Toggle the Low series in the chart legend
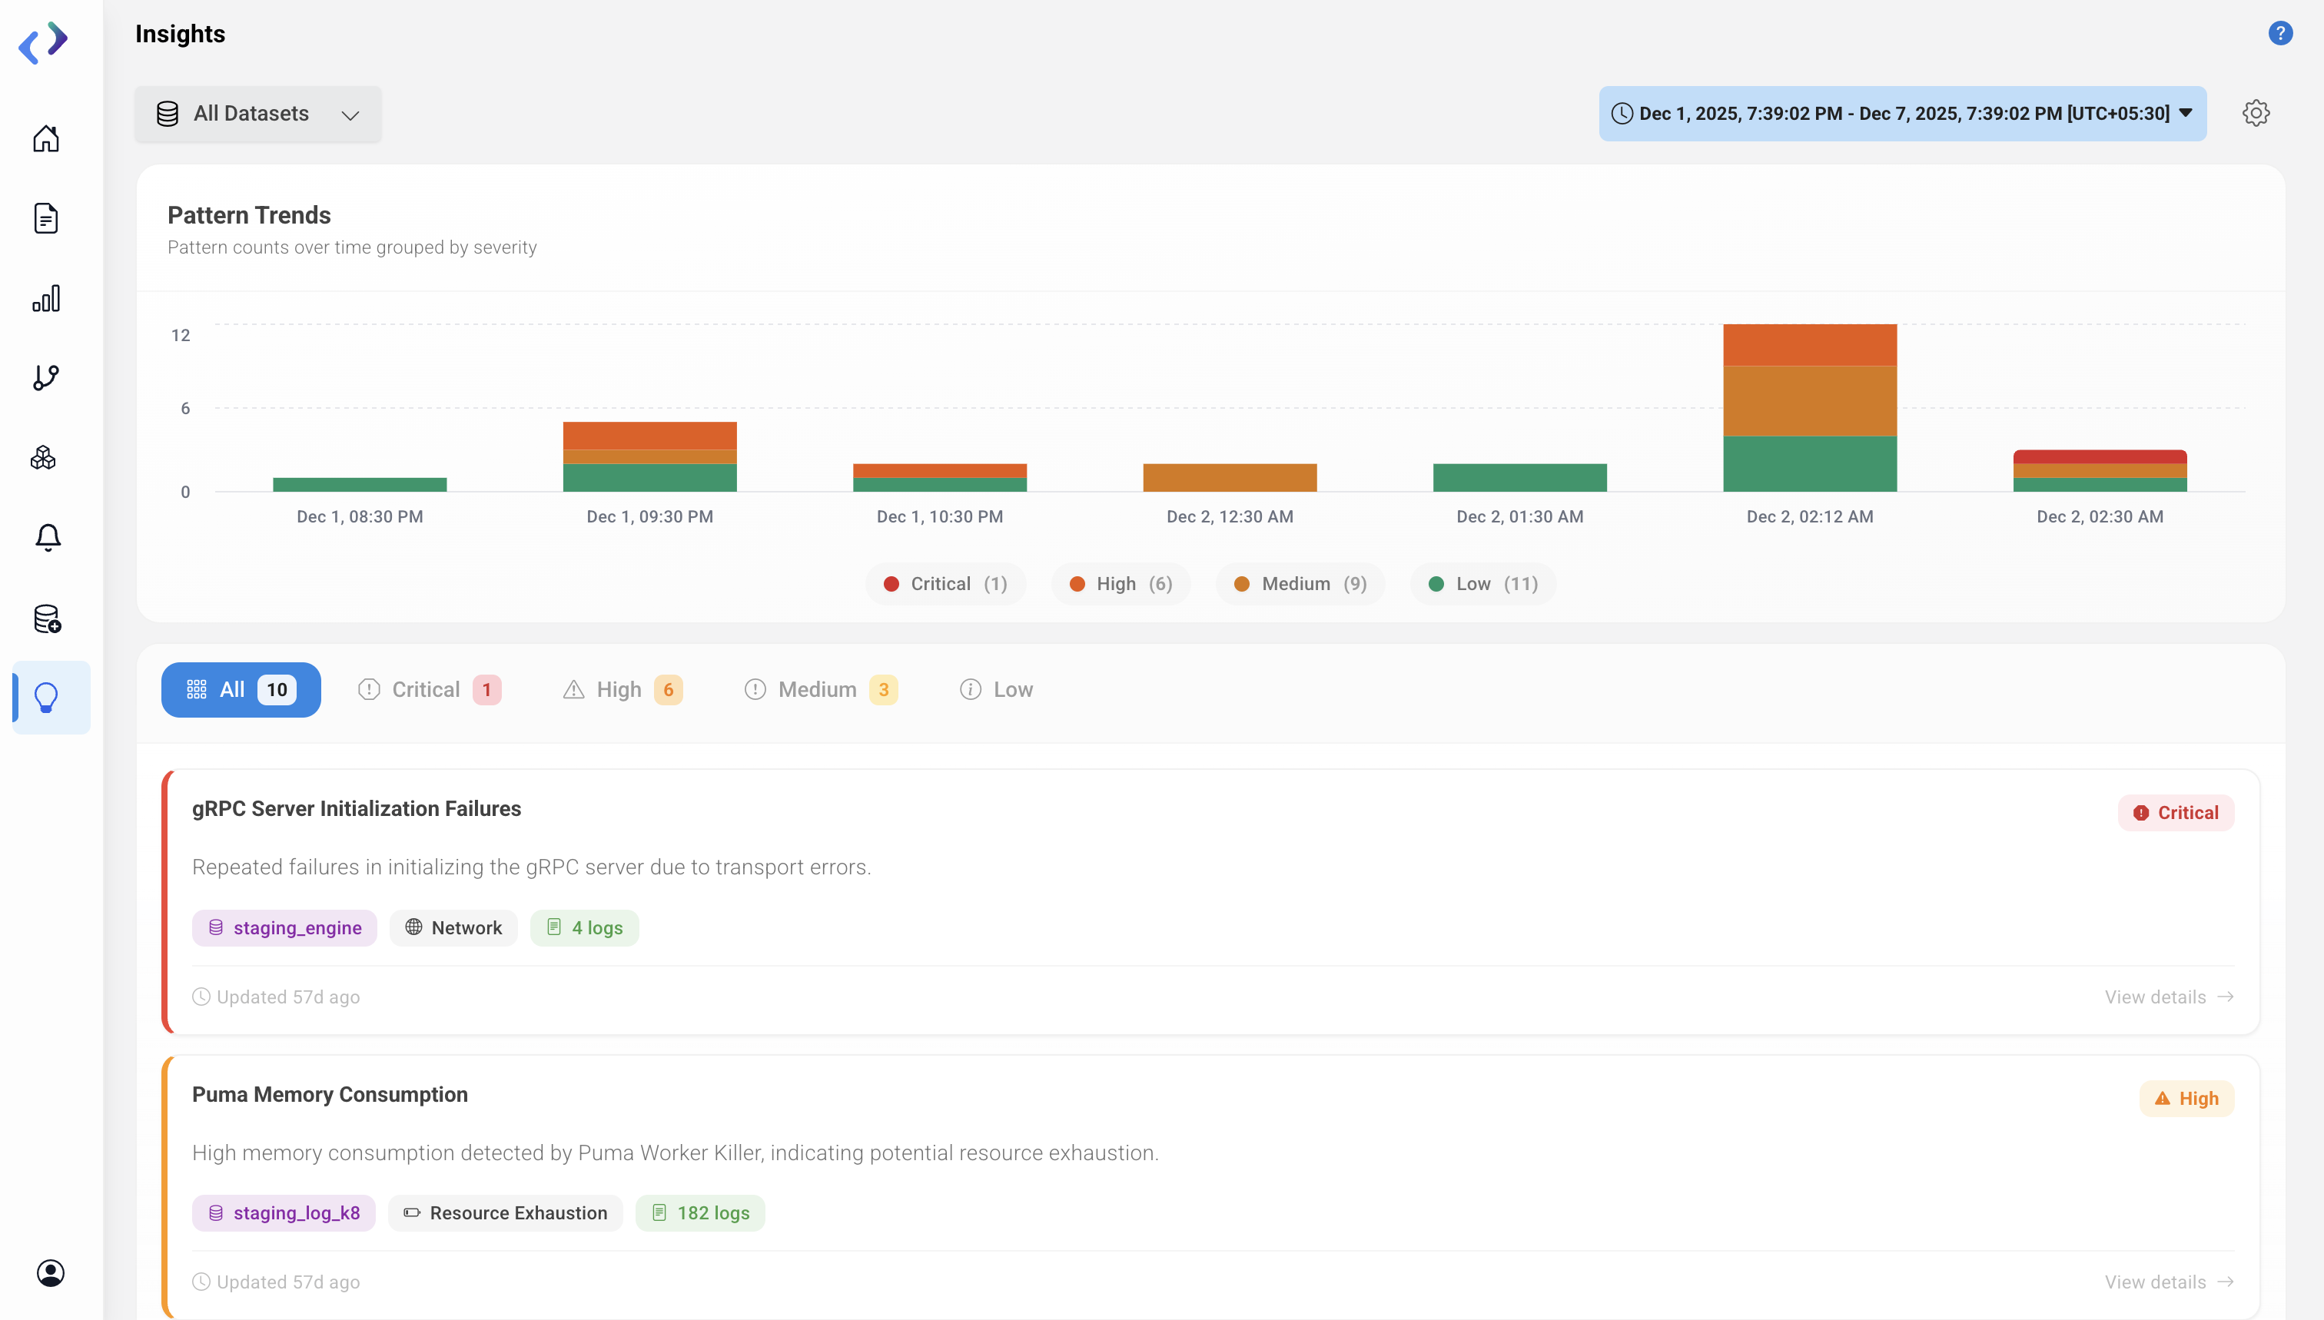 [1482, 584]
